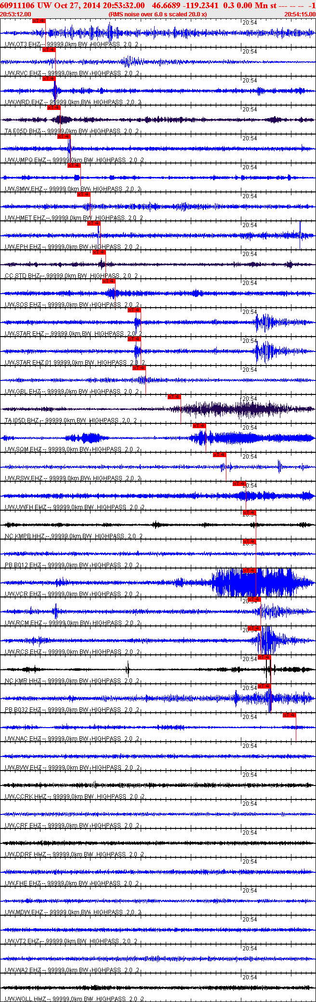Select the red pick flag on the UW.EPH trace
The height and width of the screenshot is (1002, 316).
coord(93,223)
